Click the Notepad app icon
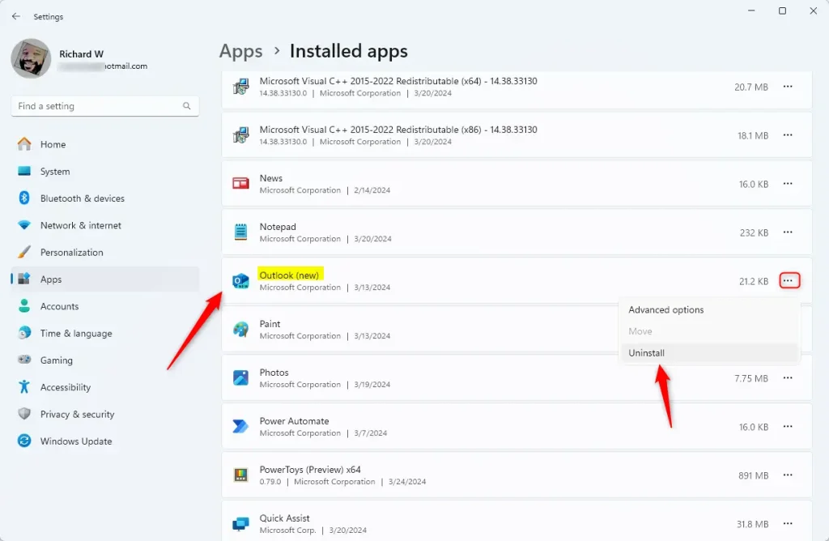Viewport: 829px width, 541px height. click(240, 232)
